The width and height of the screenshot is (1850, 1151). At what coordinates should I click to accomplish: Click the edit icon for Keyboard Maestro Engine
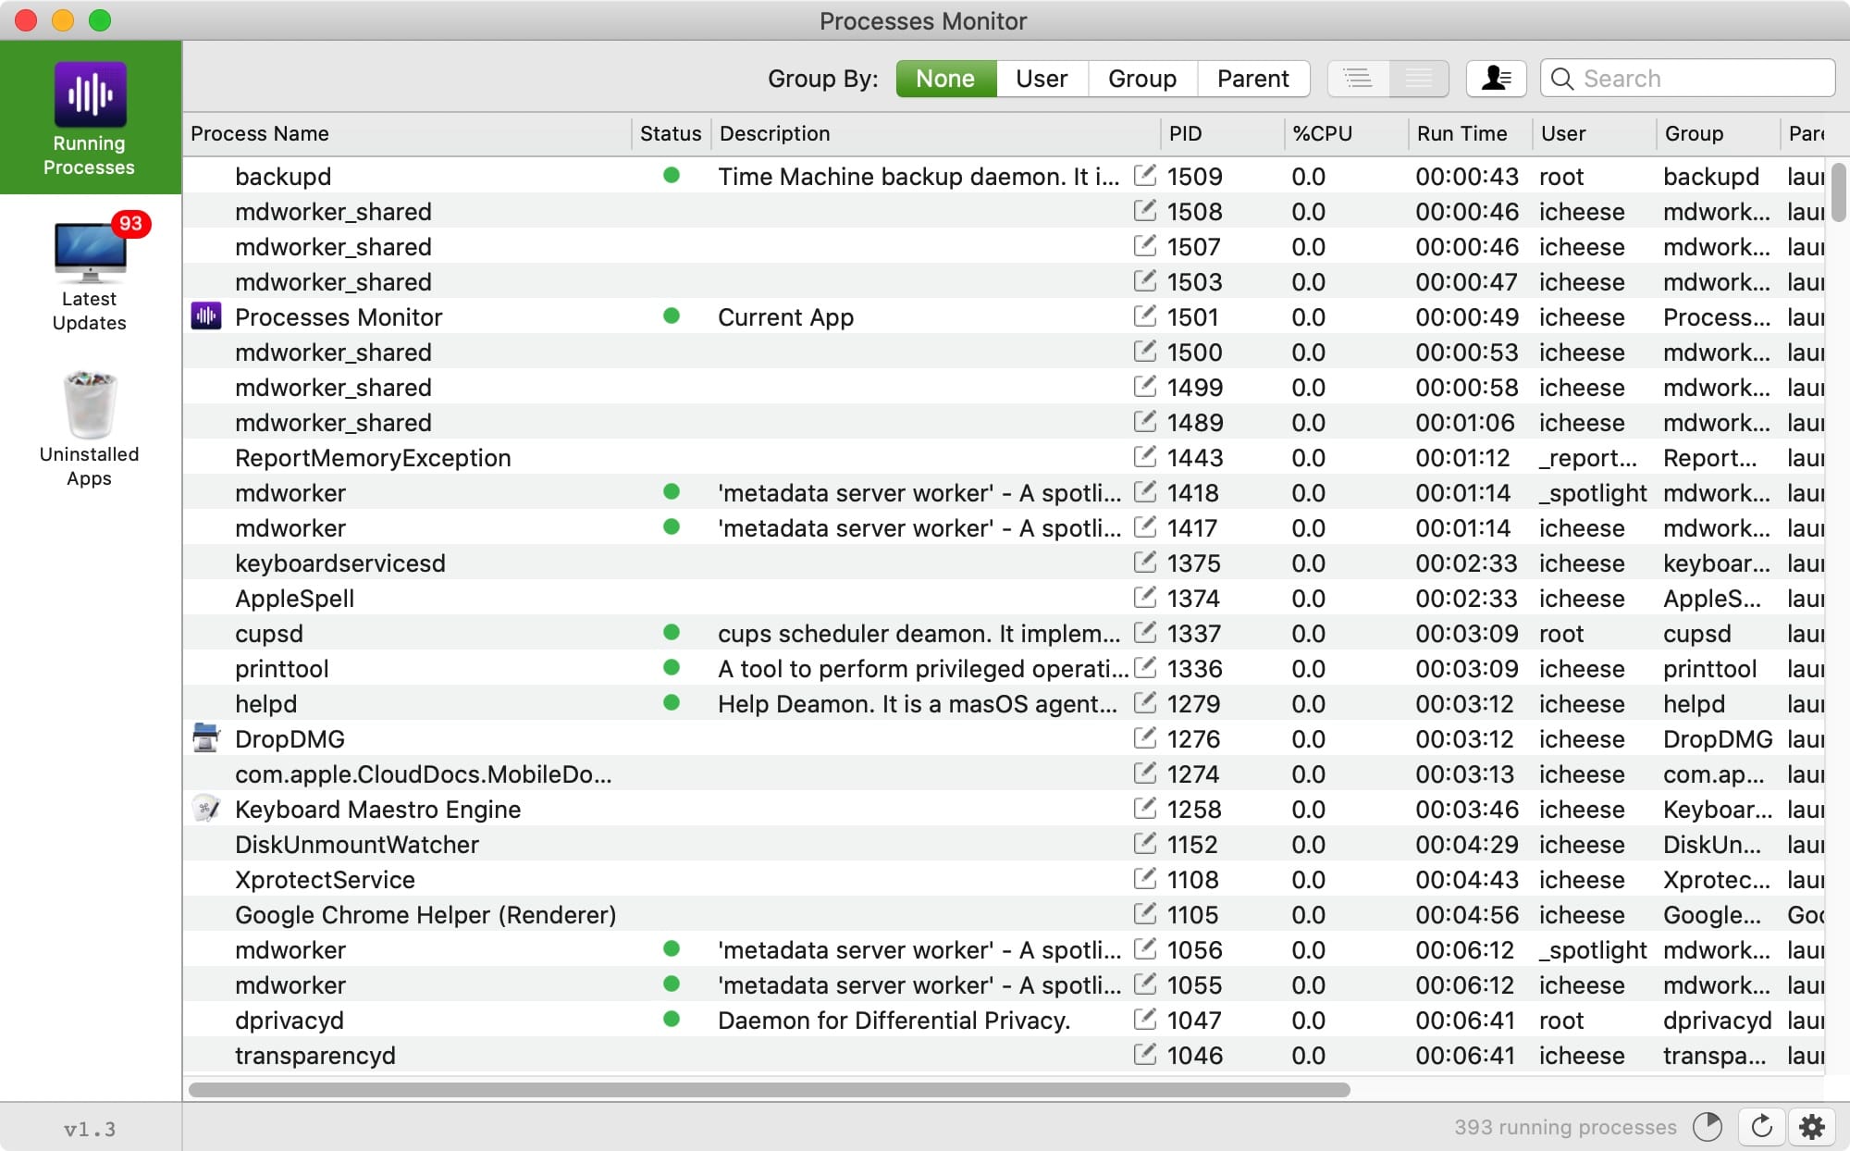[1145, 808]
